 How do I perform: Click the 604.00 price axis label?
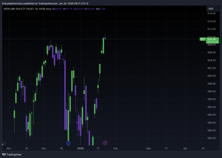click(x=212, y=60)
